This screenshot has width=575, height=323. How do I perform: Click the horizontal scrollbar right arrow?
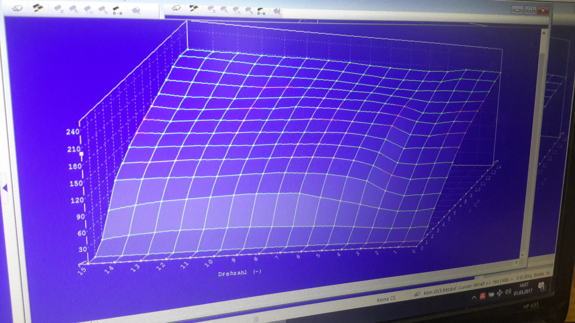click(516, 262)
